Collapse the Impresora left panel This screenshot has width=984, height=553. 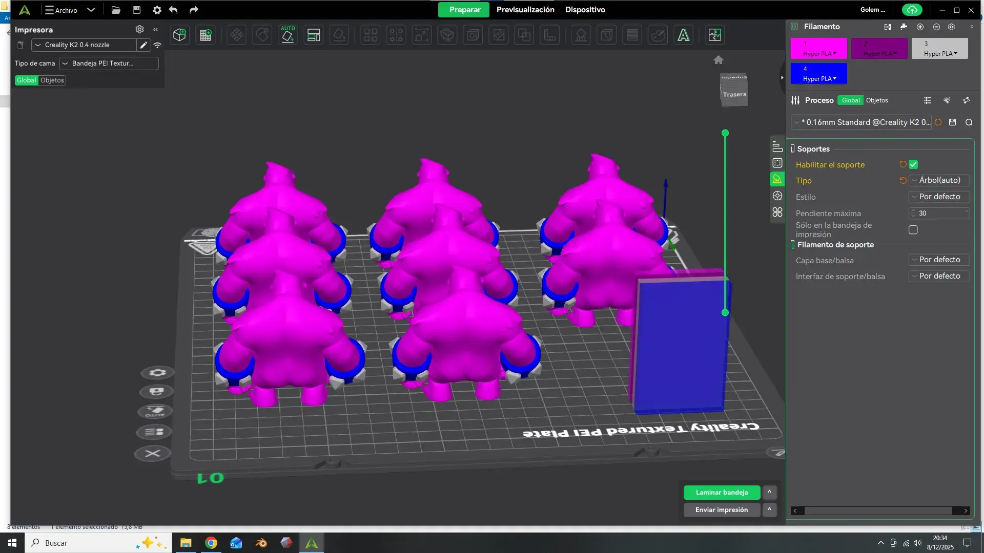coord(155,29)
